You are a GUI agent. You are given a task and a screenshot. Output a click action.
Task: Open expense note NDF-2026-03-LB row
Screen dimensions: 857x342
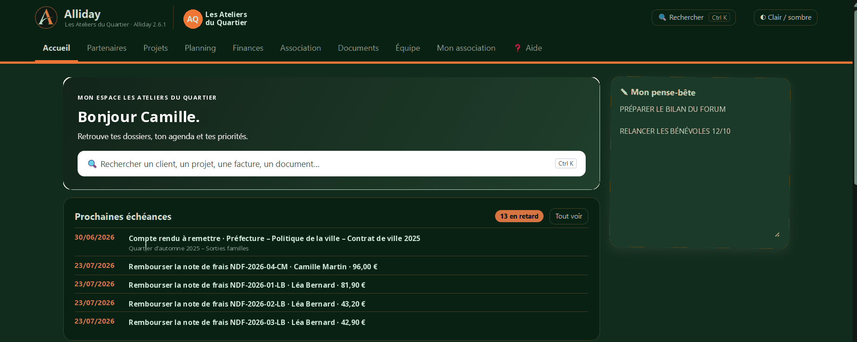pos(331,322)
